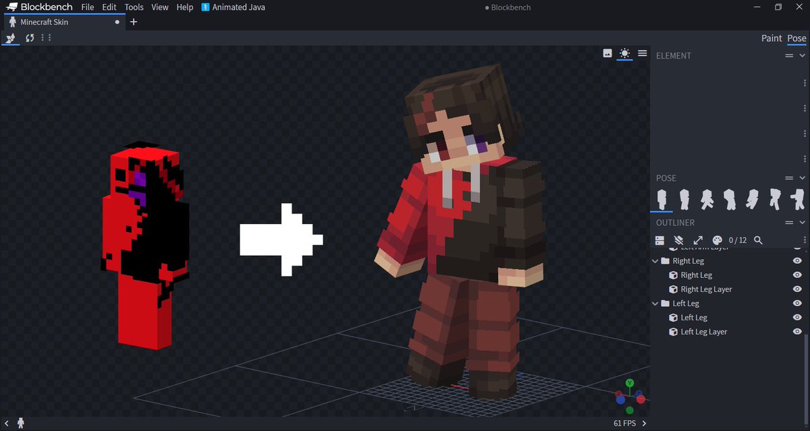Open the Tools menu
The image size is (810, 431).
(x=134, y=7)
